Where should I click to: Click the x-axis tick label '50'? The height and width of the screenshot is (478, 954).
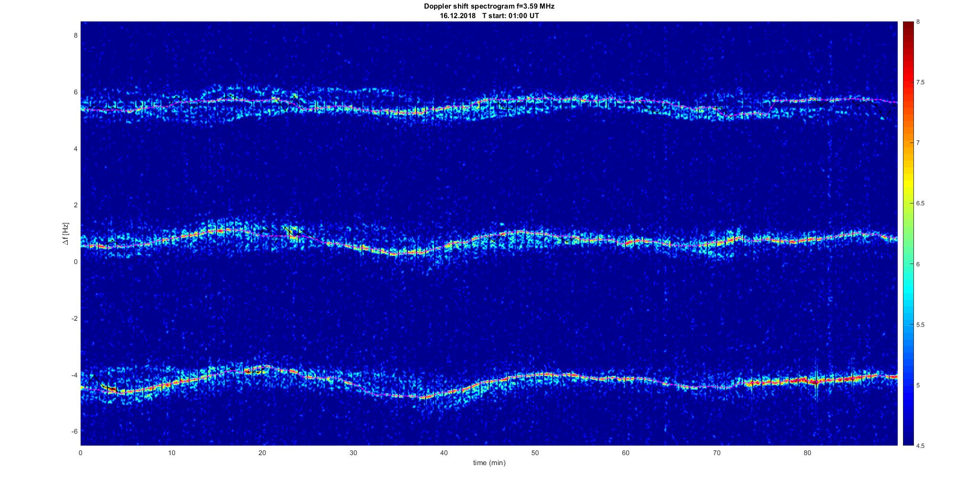(535, 453)
